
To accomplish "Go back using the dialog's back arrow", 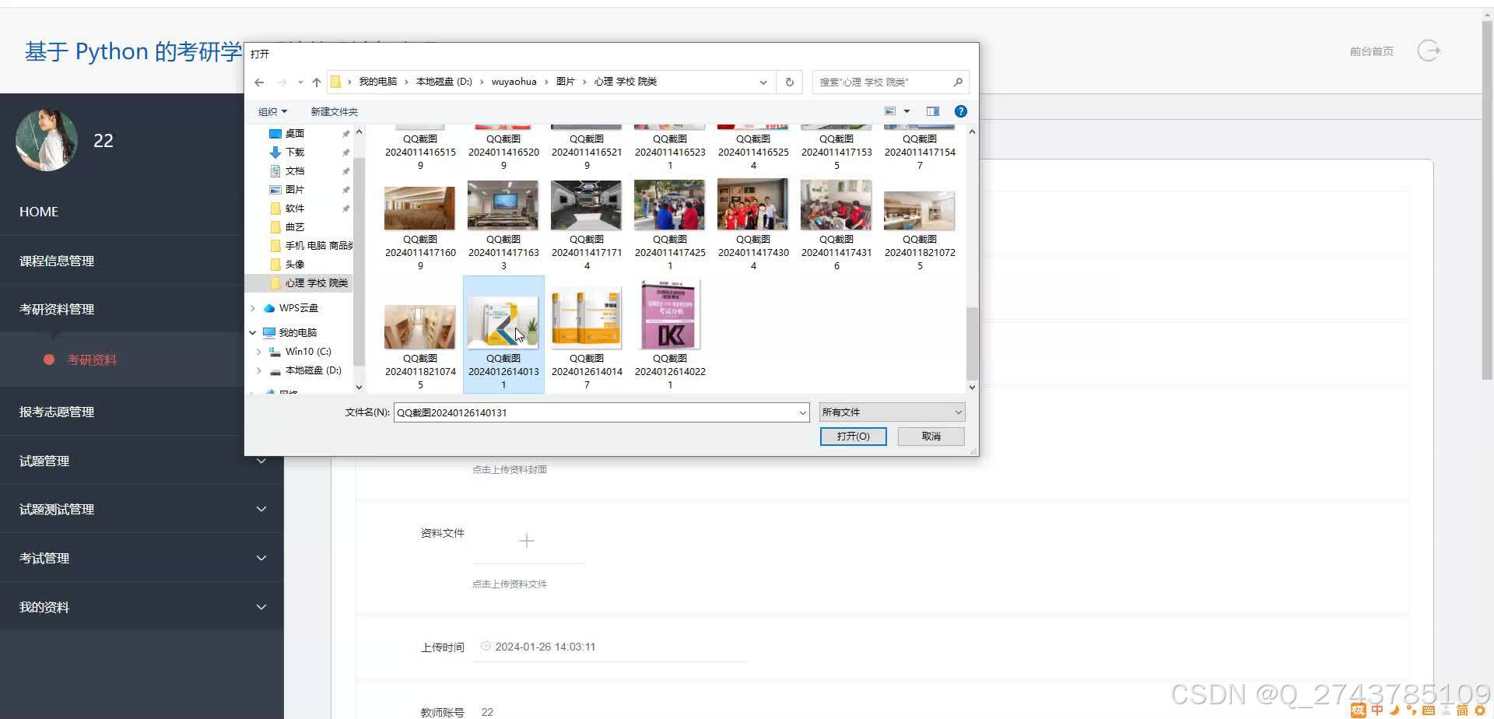I will tap(259, 82).
